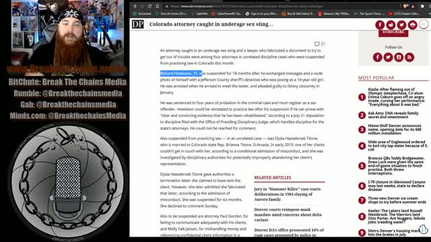Open the Englewood boil tap water story

[398, 146]
